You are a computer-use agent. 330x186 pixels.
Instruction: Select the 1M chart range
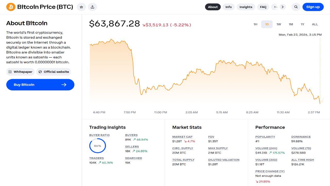tap(291, 24)
